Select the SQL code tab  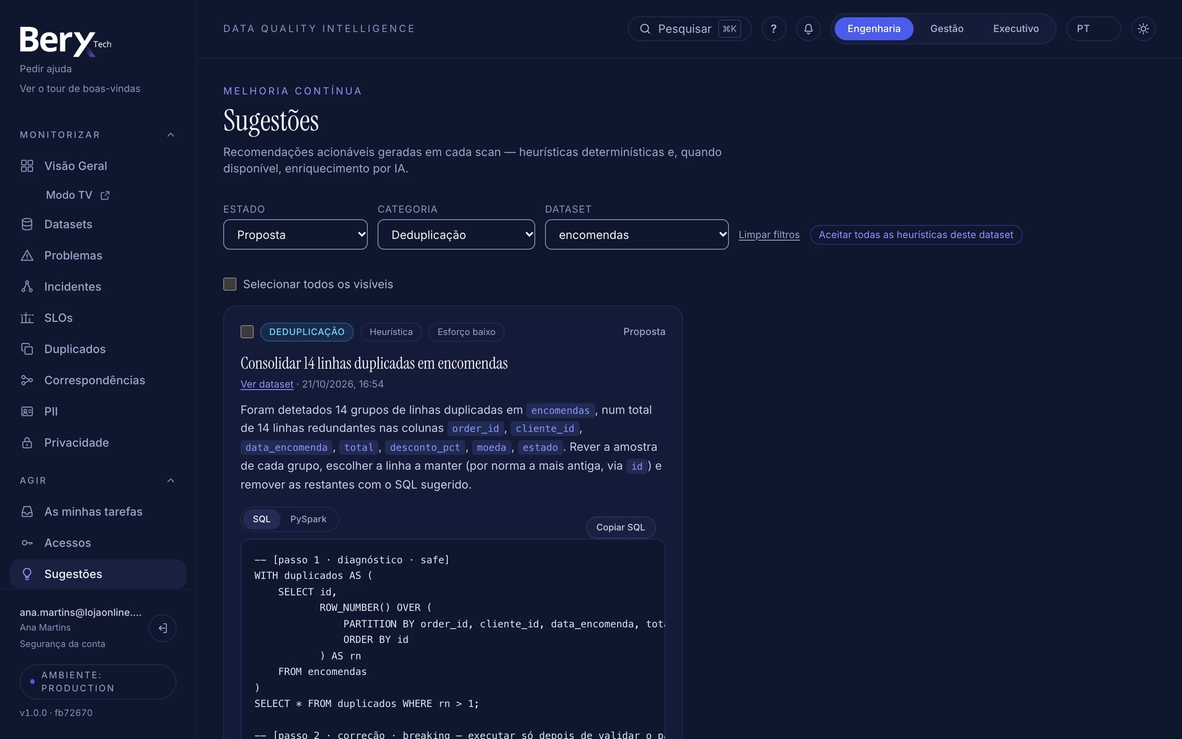(261, 519)
